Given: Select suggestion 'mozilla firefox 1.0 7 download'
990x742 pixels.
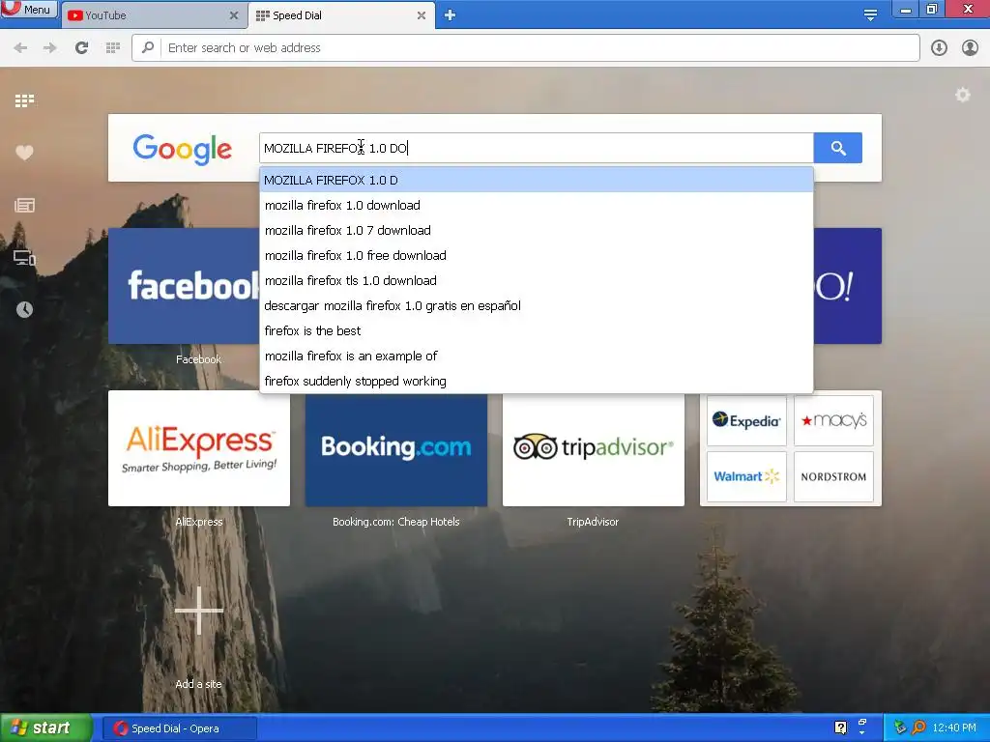Looking at the screenshot, I should click(536, 230).
